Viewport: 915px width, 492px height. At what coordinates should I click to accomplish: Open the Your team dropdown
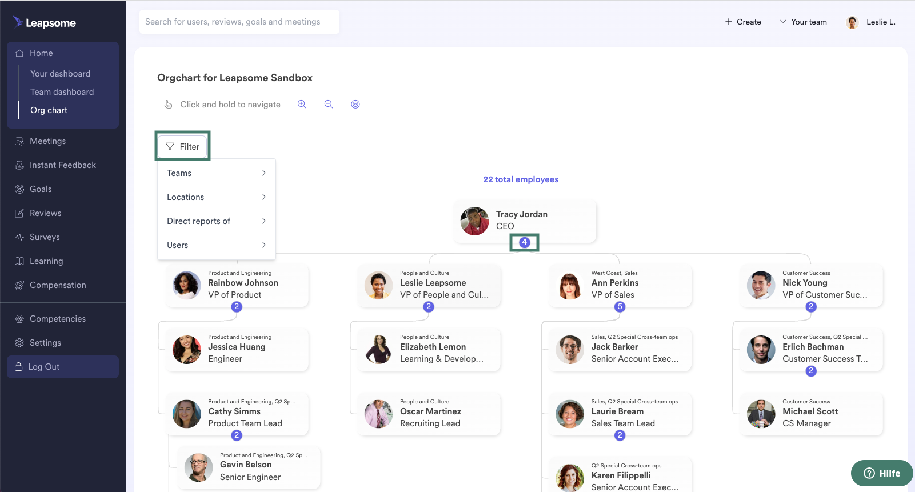[x=803, y=22]
